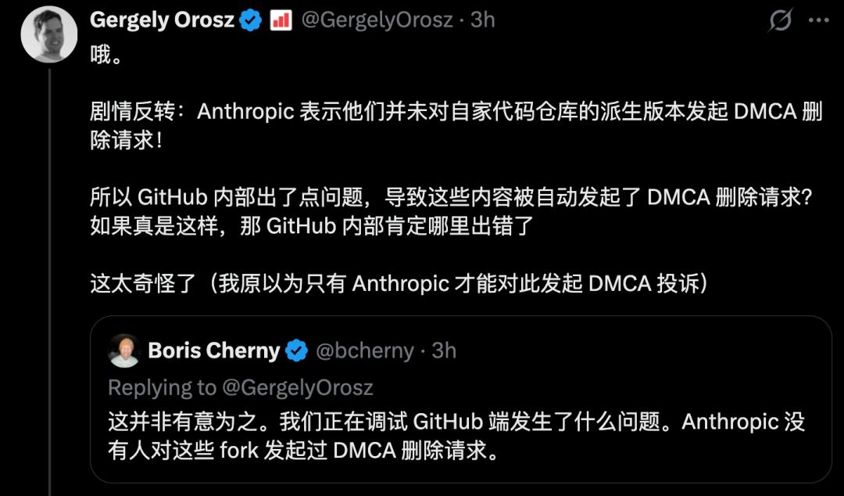Click the "Replying to @GergelyOrosz" line

[x=241, y=387]
